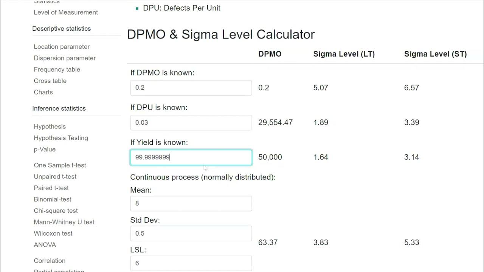The width and height of the screenshot is (484, 272).
Task: Focus the DPU known input box
Action: tap(191, 122)
